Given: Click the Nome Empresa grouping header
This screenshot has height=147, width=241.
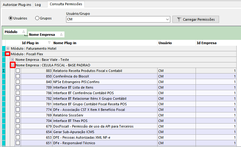Looking at the screenshot, I should (x=46, y=35).
